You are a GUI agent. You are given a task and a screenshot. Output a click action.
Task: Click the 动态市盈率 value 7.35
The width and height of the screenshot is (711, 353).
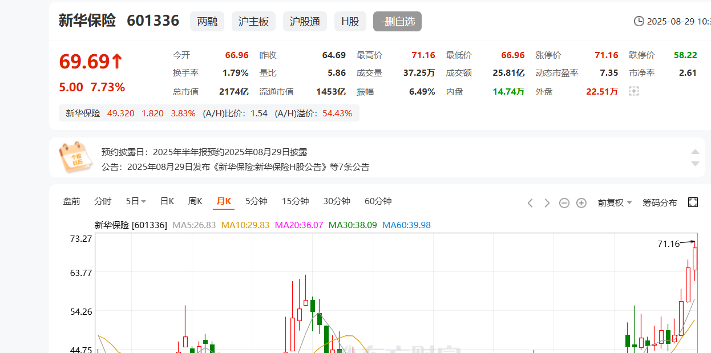pyautogui.click(x=609, y=73)
